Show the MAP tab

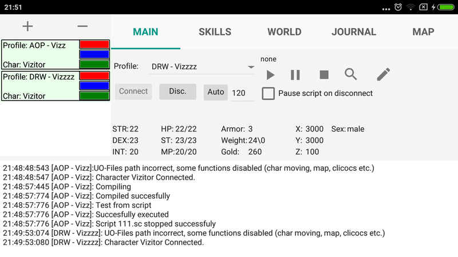point(423,32)
